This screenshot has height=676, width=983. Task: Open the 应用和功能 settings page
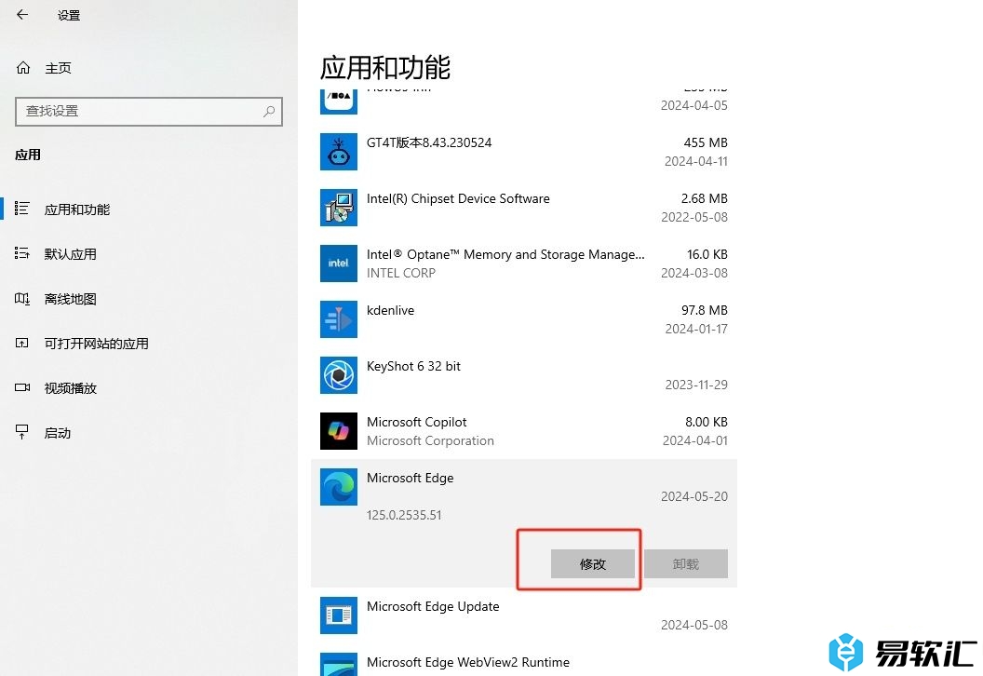click(77, 210)
